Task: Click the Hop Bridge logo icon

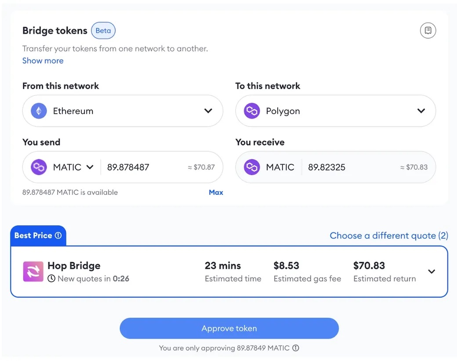Action: tap(33, 271)
